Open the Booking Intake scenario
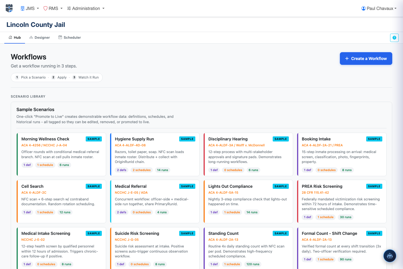 click(x=342, y=154)
